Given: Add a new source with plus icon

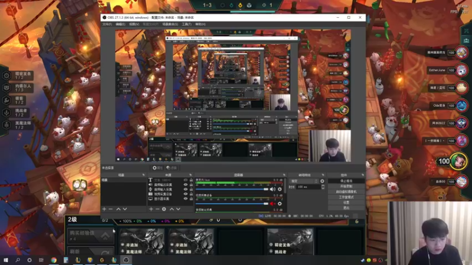Looking at the screenshot, I should pyautogui.click(x=151, y=209).
